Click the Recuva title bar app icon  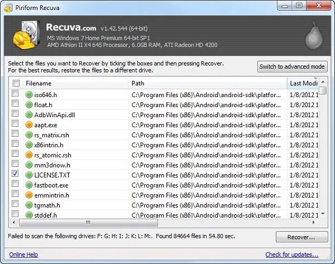click(x=8, y=8)
